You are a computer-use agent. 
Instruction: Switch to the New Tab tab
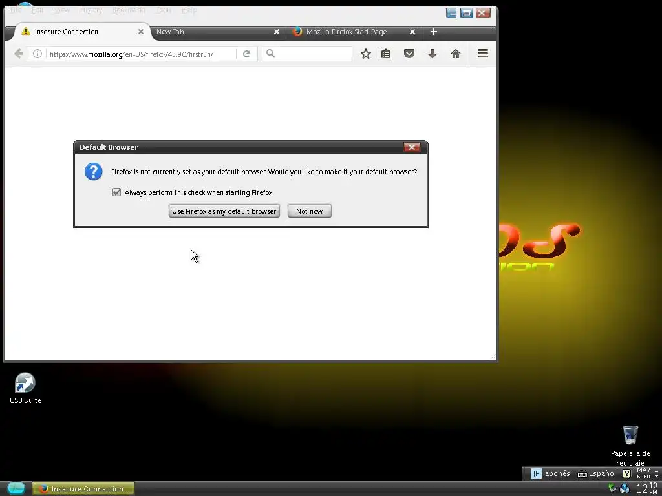coord(219,32)
